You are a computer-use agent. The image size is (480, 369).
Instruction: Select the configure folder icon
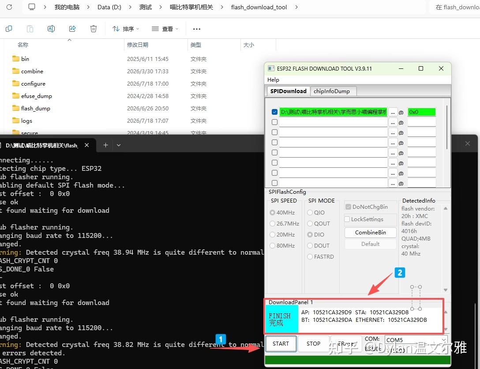click(x=15, y=83)
